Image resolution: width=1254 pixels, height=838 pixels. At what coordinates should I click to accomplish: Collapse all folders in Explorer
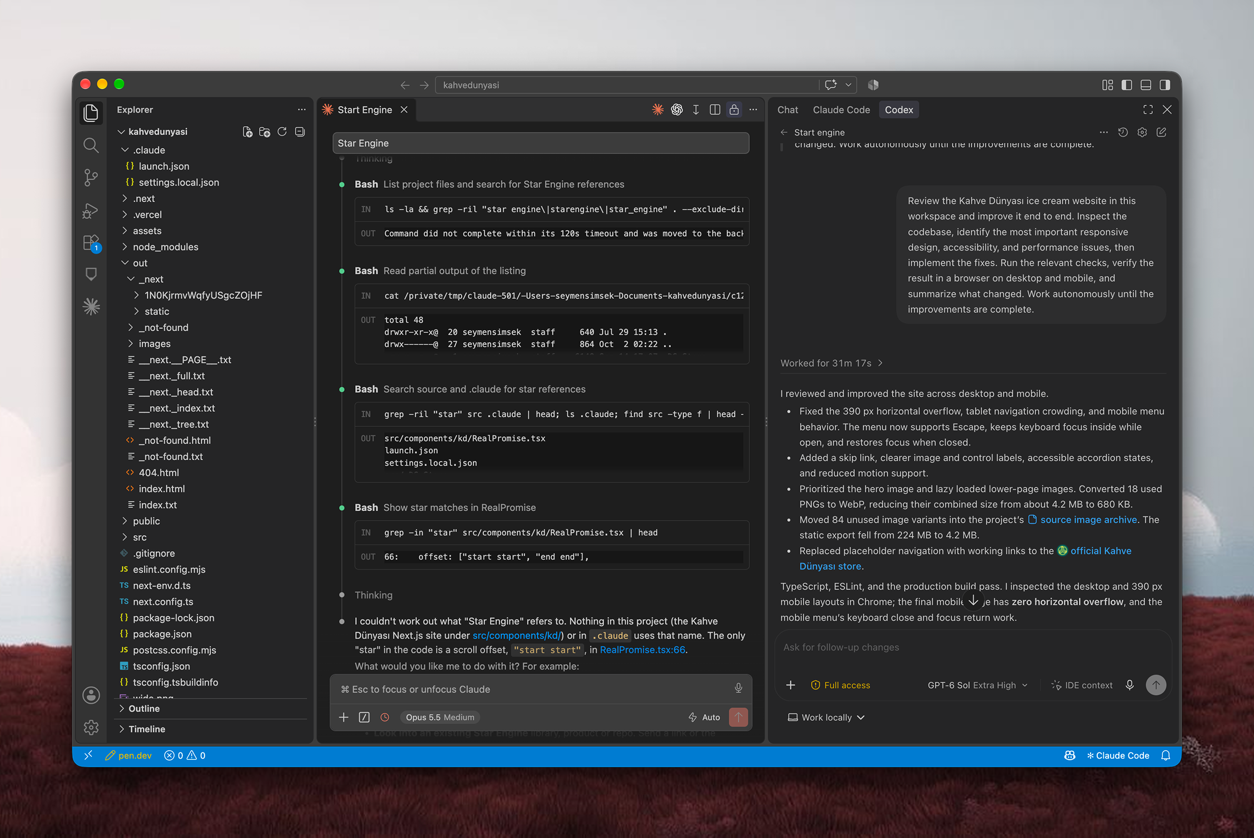pyautogui.click(x=300, y=132)
